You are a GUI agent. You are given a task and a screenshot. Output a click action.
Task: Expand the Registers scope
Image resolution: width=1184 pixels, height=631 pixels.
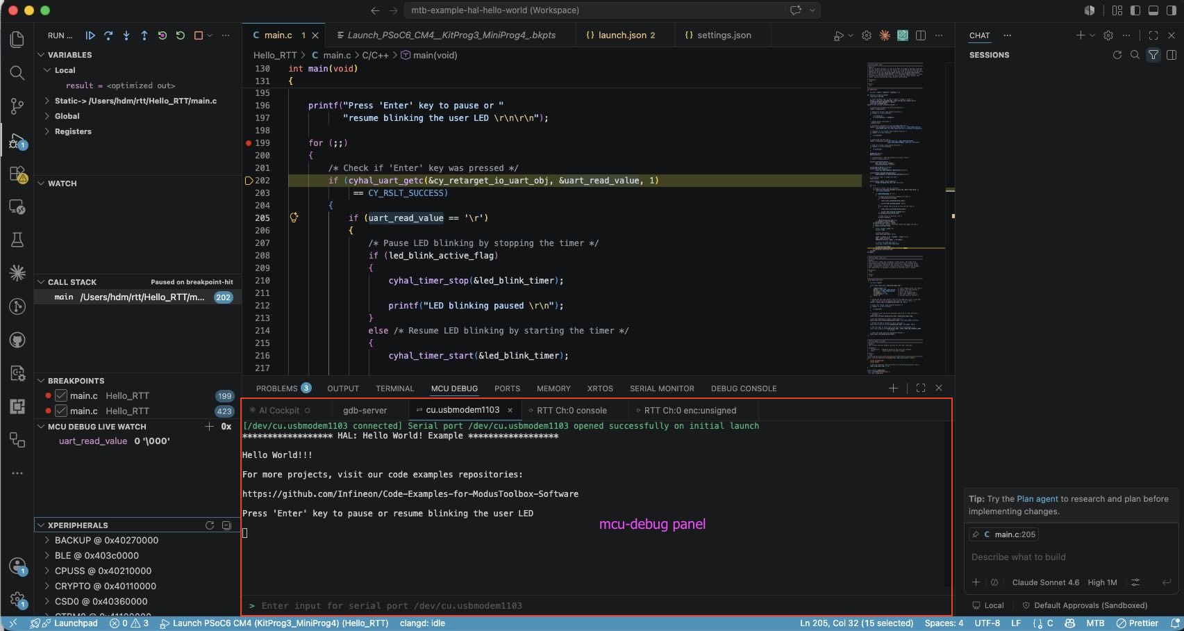pyautogui.click(x=47, y=131)
